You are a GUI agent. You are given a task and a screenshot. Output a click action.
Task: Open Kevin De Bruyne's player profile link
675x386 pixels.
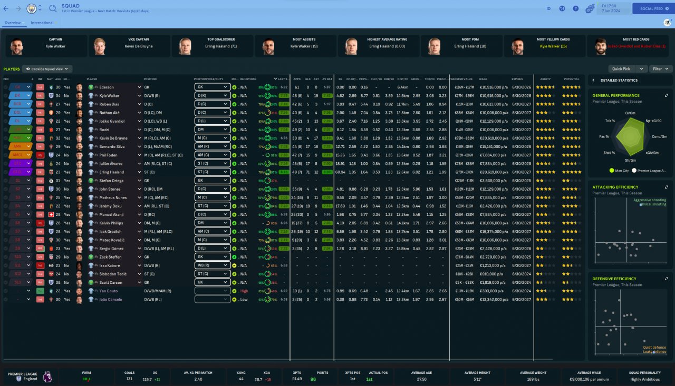pos(113,138)
